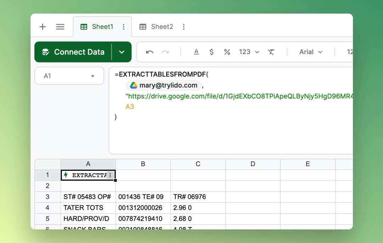
Task: Open the 123 number format dropdown
Action: [249, 52]
